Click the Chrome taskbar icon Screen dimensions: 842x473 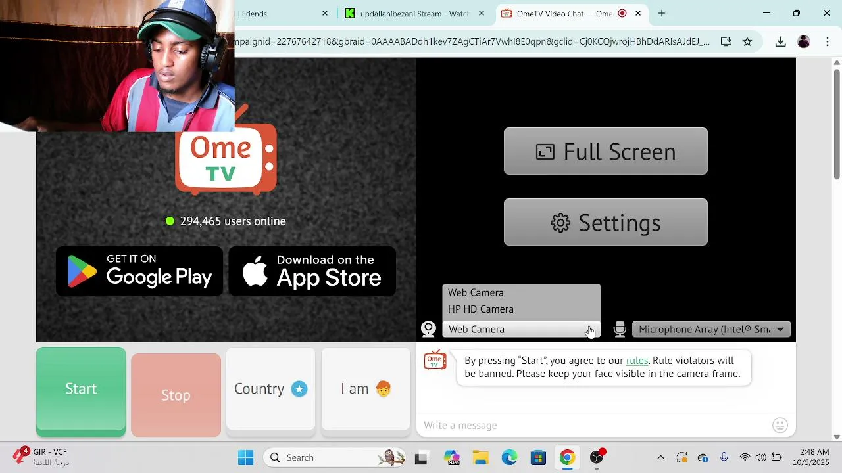tap(567, 457)
